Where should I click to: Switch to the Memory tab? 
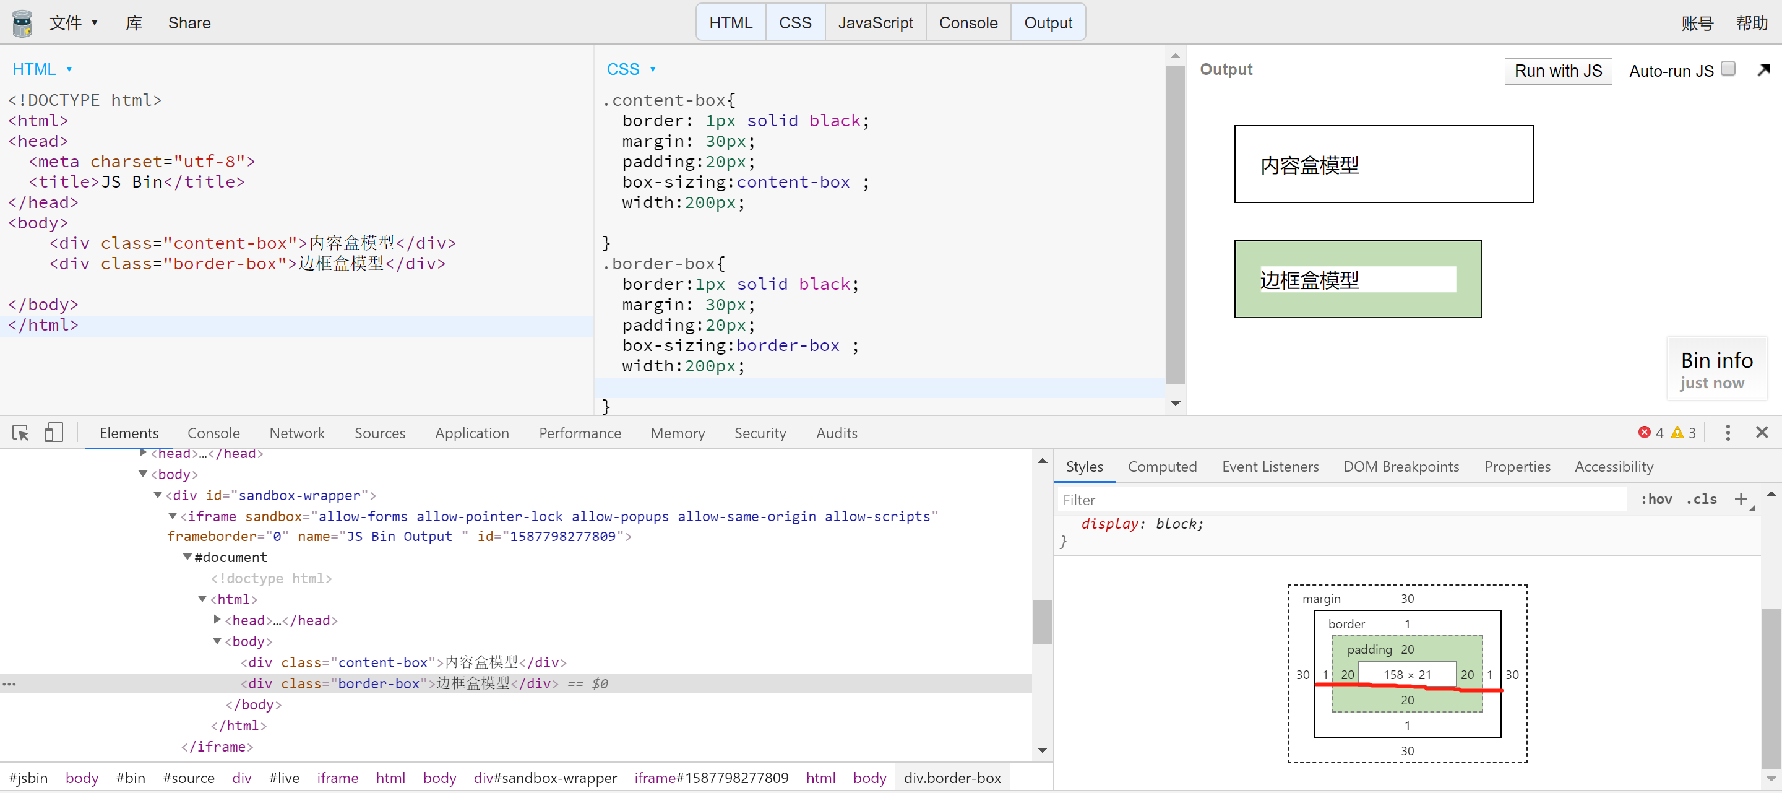678,433
